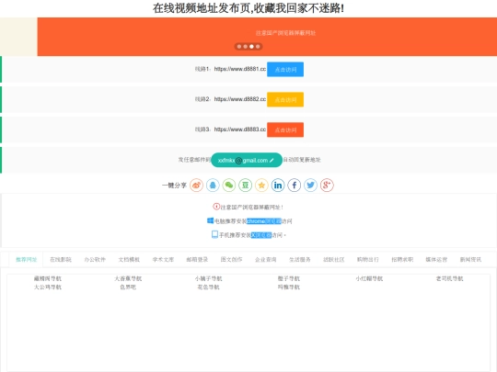Click the yellow 点击访问 button for 线路2

pos(285,99)
